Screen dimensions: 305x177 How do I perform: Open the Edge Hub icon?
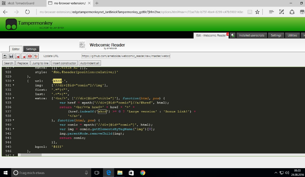coord(271,12)
